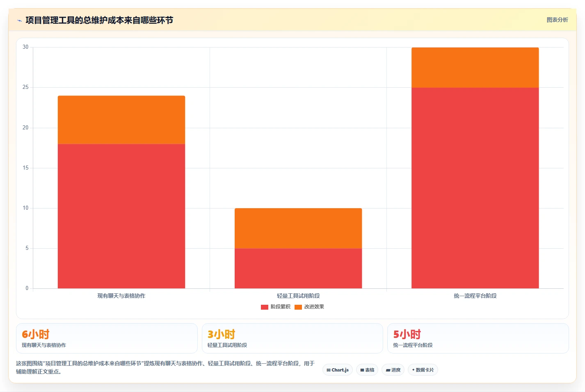The height and width of the screenshot is (392, 585).
Task: Click orange bar segment of 轻量工具试用阶段
Action: 298,228
